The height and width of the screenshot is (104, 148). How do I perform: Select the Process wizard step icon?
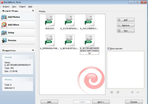(4, 40)
